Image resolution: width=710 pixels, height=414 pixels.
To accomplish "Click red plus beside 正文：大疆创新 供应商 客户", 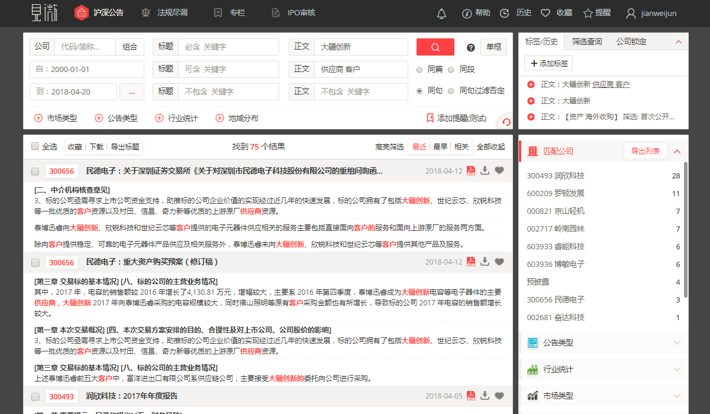I will 531,85.
